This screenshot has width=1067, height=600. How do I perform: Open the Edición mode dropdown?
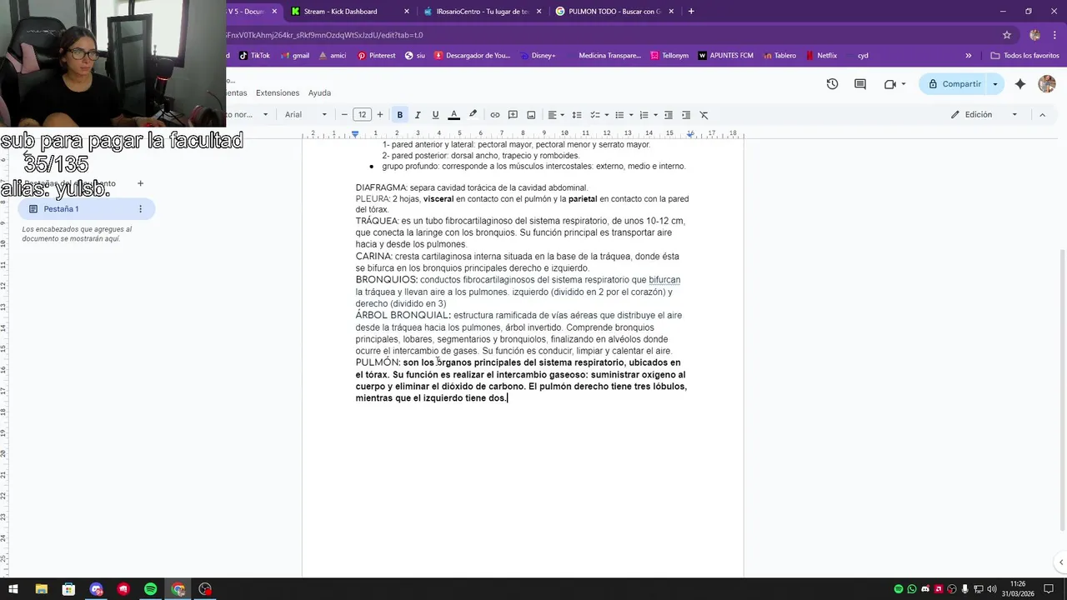click(x=984, y=115)
